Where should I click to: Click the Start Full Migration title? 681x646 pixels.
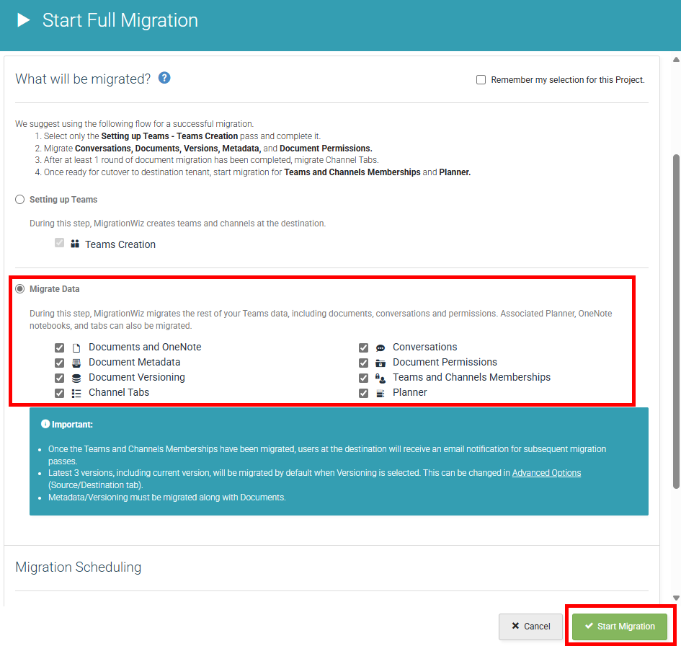(120, 20)
